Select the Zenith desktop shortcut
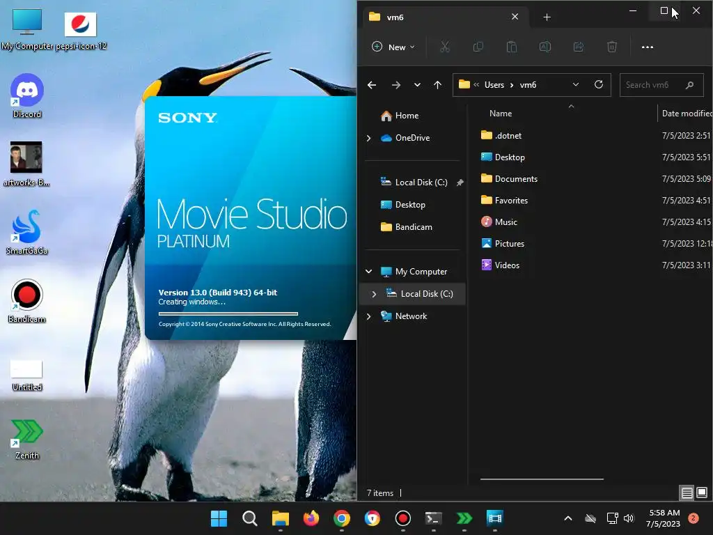This screenshot has height=535, width=713. coord(27,439)
